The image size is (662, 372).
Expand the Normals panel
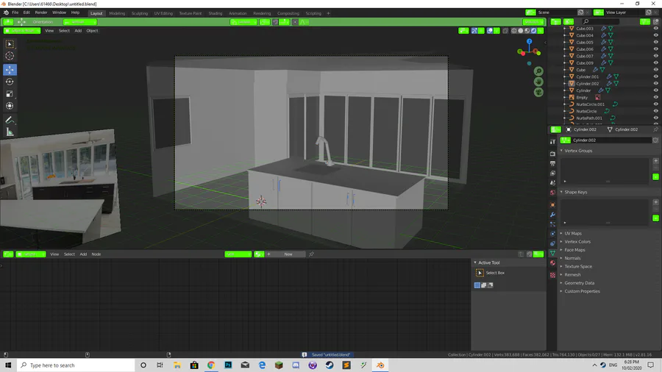[x=561, y=258]
